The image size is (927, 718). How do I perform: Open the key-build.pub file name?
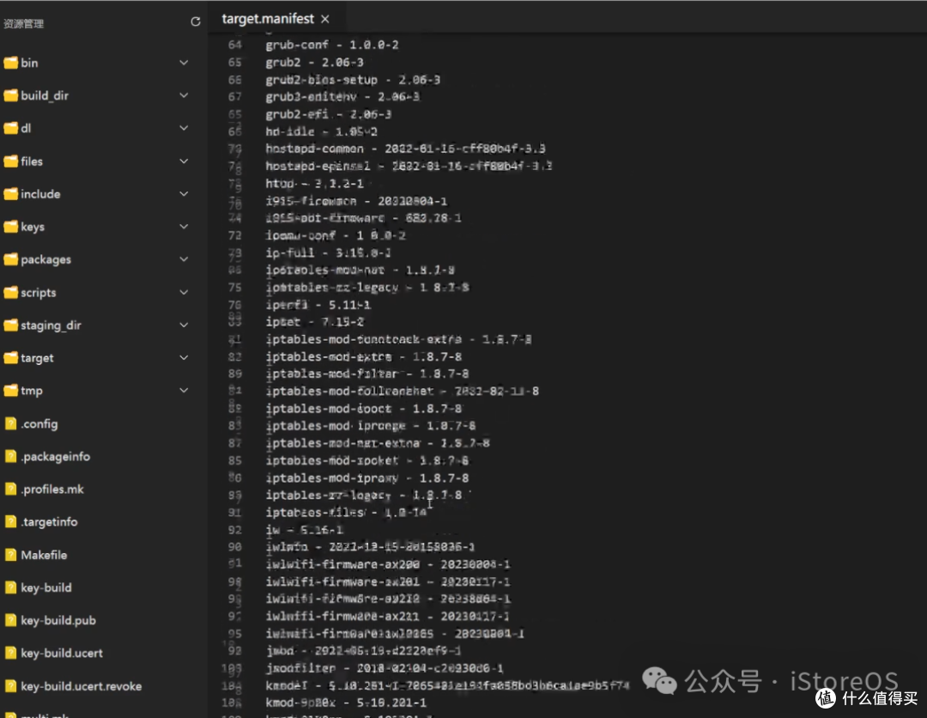point(58,620)
